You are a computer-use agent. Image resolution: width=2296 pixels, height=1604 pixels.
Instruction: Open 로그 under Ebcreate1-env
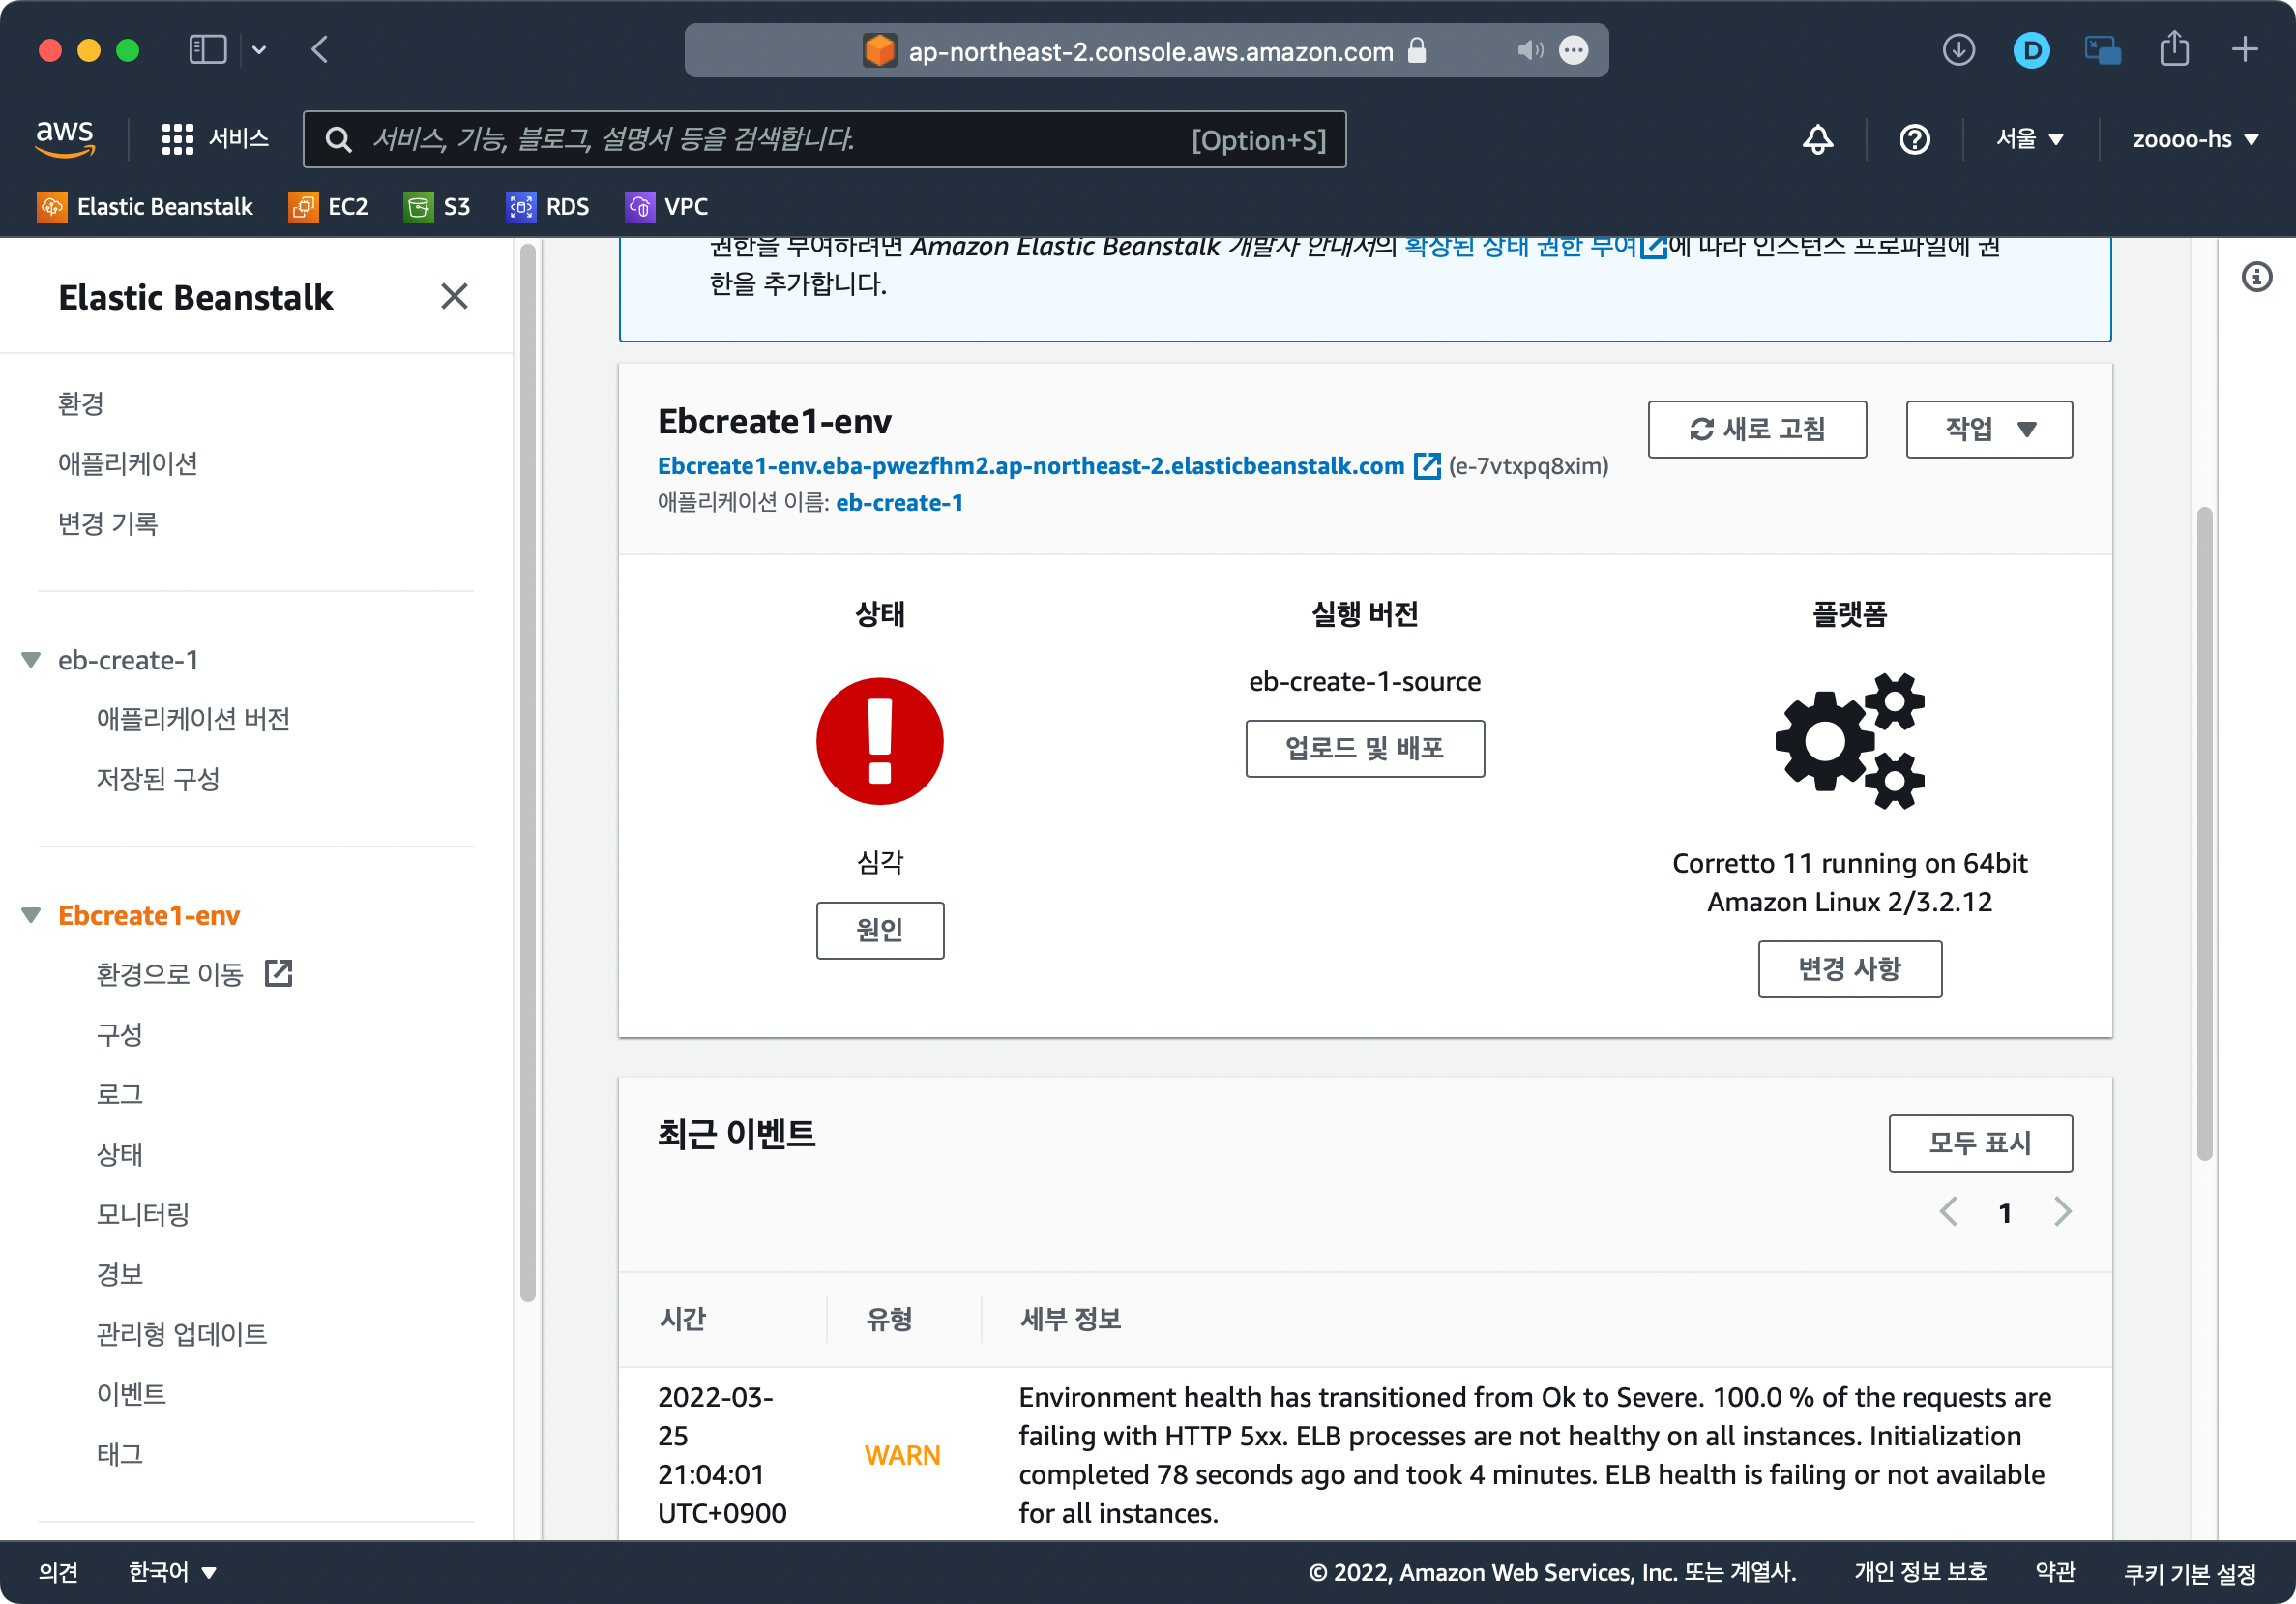click(119, 1094)
